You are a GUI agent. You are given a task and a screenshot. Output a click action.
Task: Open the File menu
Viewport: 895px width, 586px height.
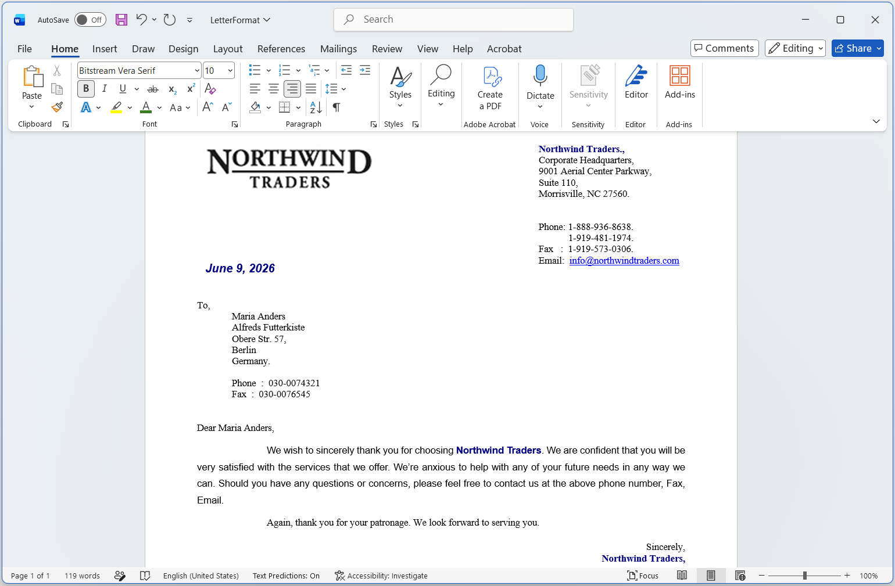tap(24, 49)
